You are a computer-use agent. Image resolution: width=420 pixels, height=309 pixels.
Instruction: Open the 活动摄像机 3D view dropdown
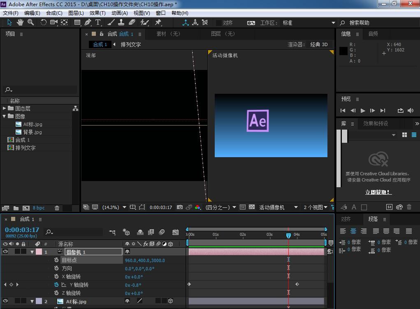(x=278, y=207)
